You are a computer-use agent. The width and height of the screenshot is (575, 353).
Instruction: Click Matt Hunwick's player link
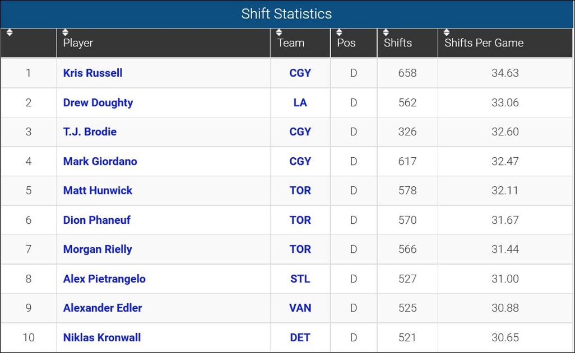pos(97,190)
